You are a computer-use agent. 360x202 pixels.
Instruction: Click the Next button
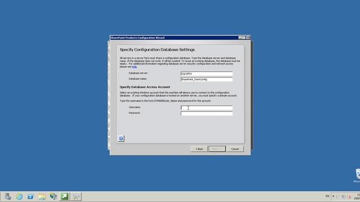[x=217, y=149]
